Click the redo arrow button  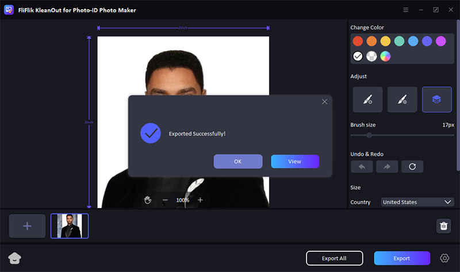pos(387,167)
